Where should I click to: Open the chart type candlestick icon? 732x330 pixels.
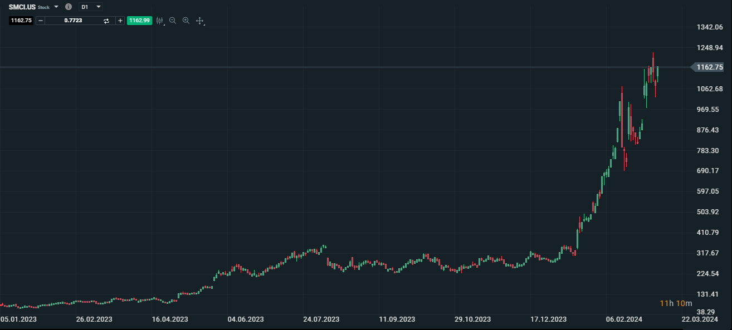160,21
